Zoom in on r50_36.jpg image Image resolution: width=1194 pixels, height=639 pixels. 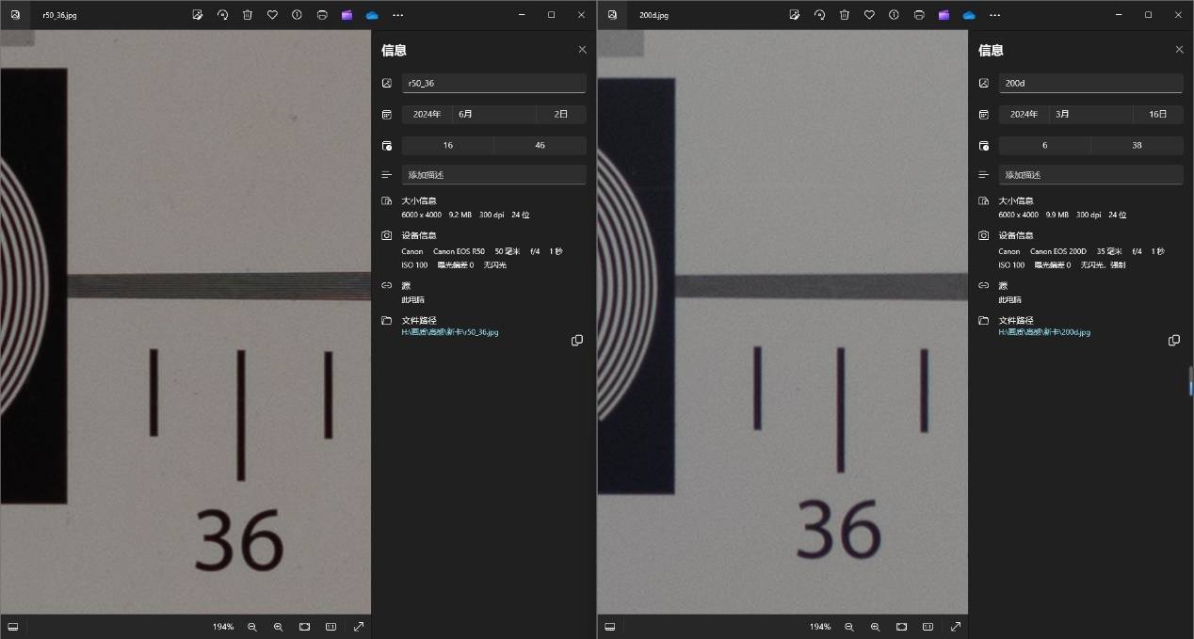point(278,627)
